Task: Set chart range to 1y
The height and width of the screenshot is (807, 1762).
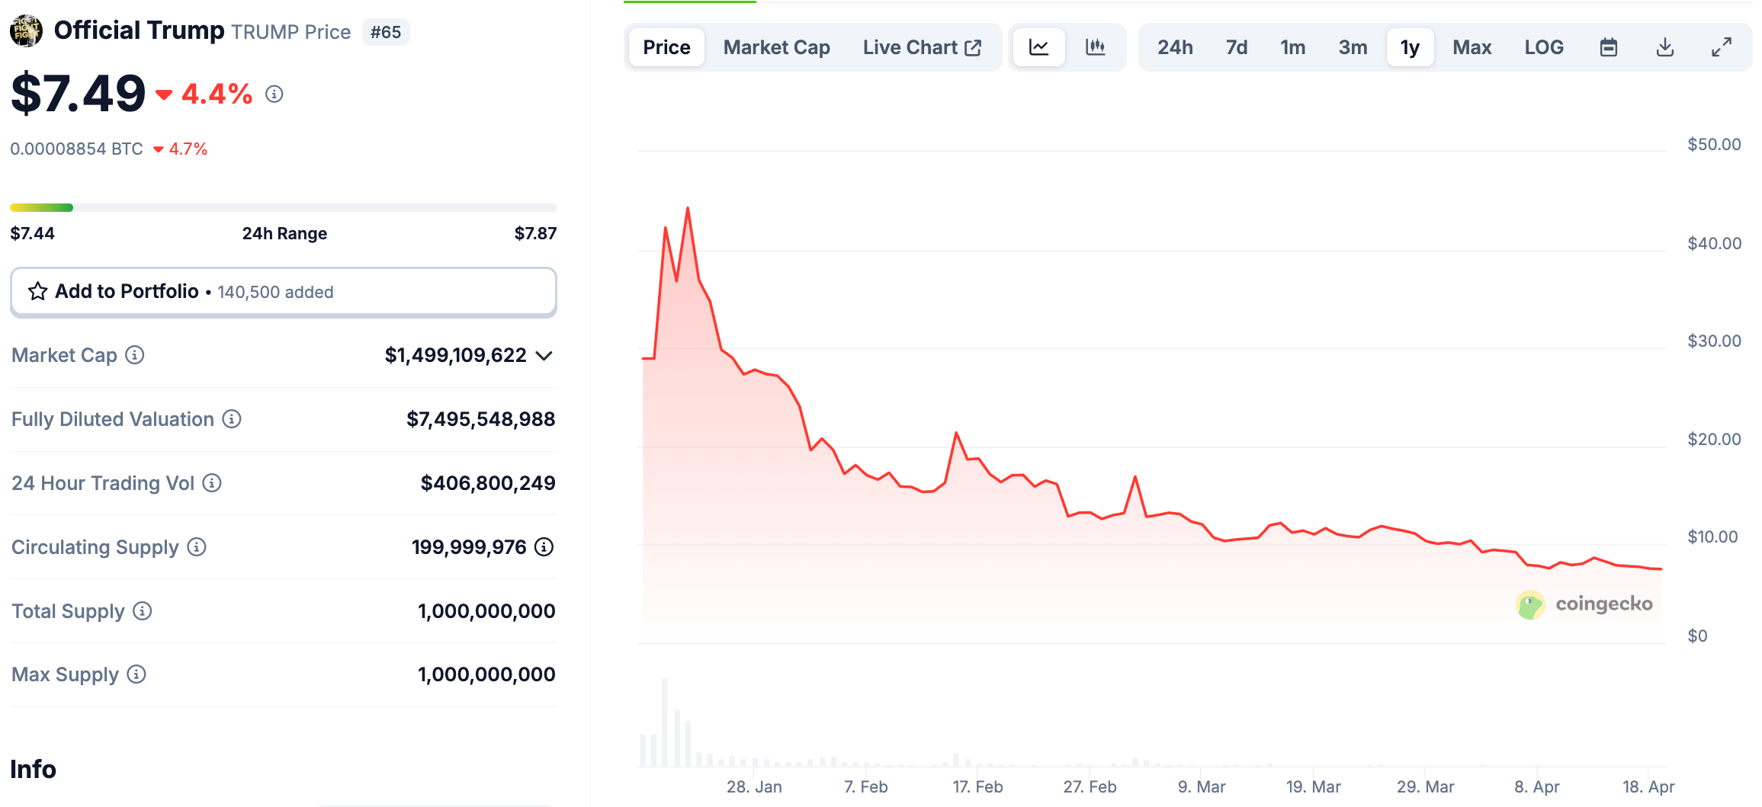Action: pos(1410,47)
